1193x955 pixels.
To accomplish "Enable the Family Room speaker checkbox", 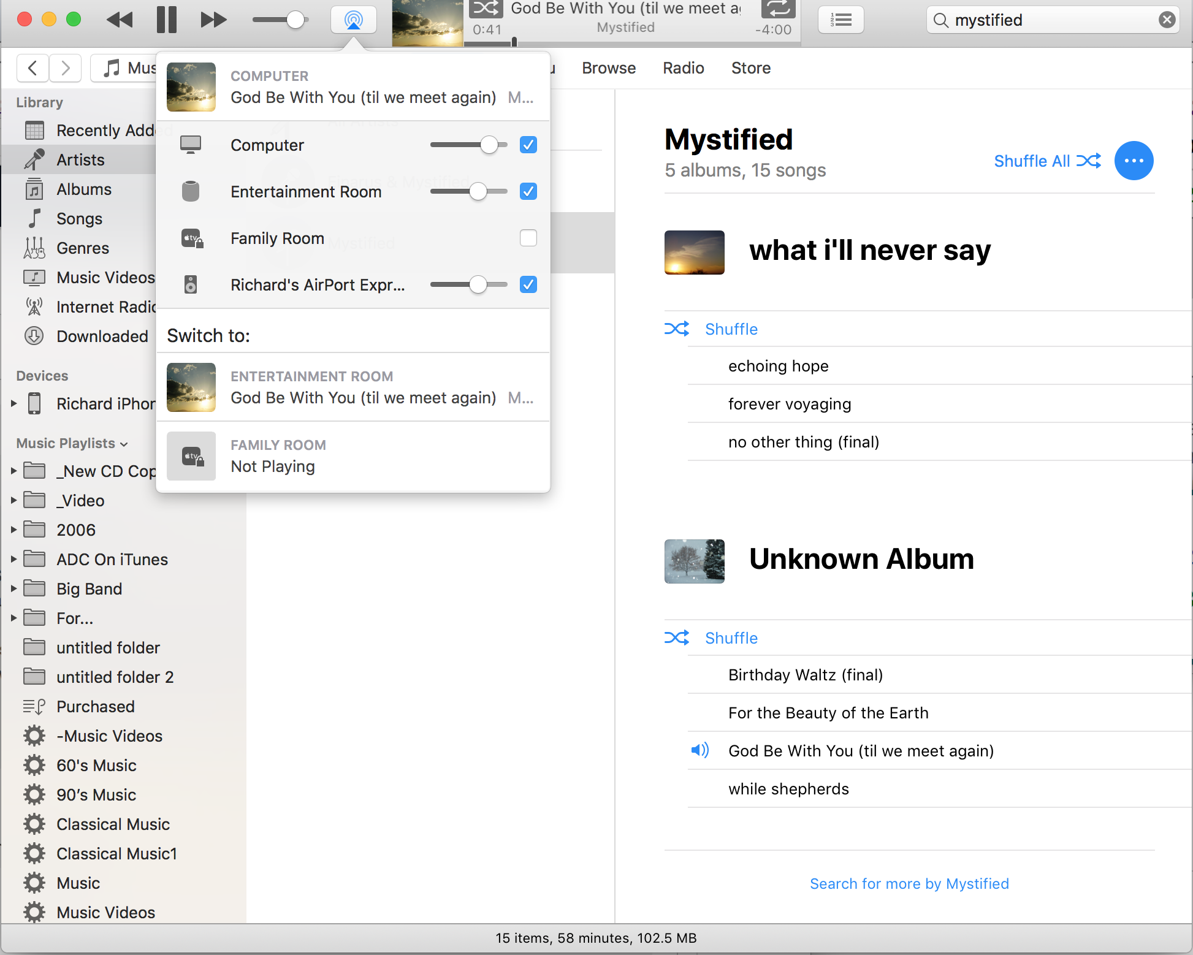I will pyautogui.click(x=528, y=238).
